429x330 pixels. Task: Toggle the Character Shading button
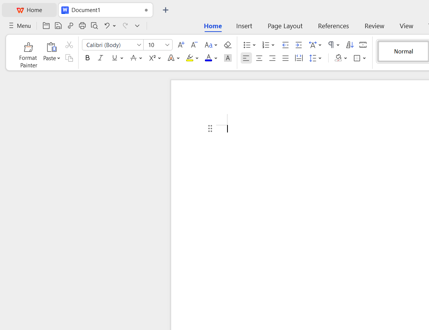click(227, 58)
